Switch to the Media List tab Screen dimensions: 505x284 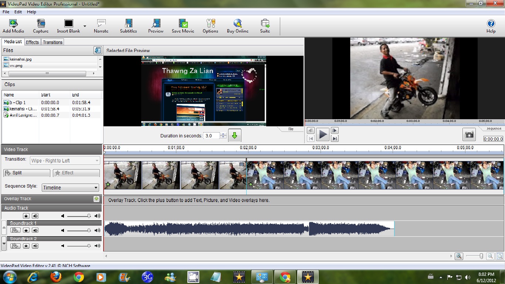coord(13,42)
